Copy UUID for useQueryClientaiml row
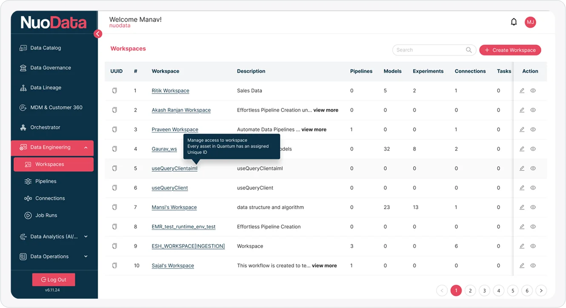 click(114, 168)
